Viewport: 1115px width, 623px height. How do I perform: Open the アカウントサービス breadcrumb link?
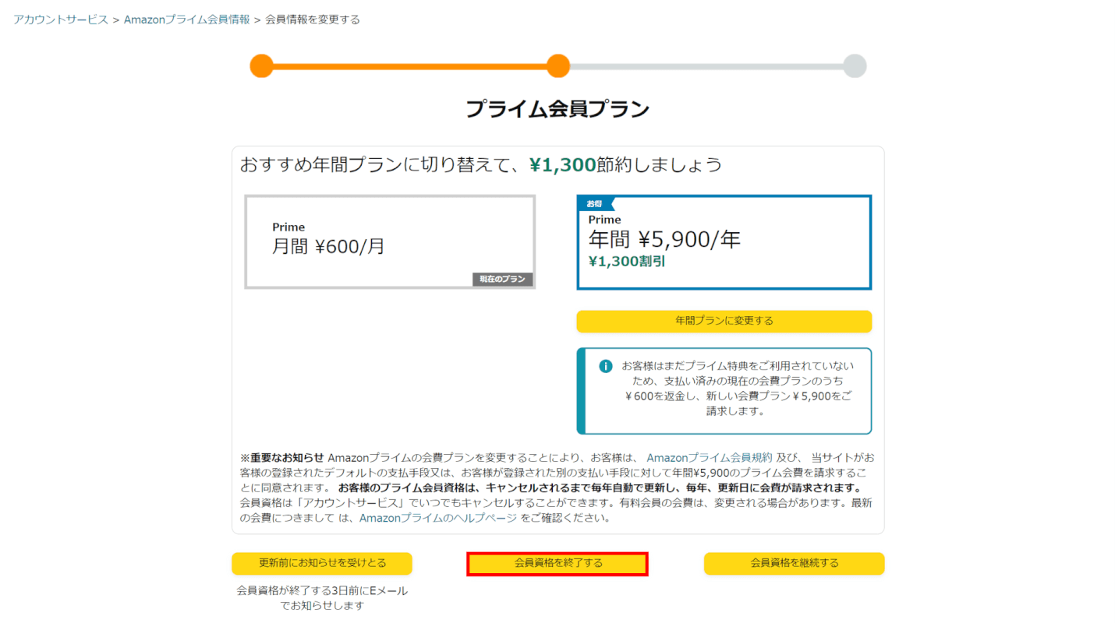(x=61, y=19)
